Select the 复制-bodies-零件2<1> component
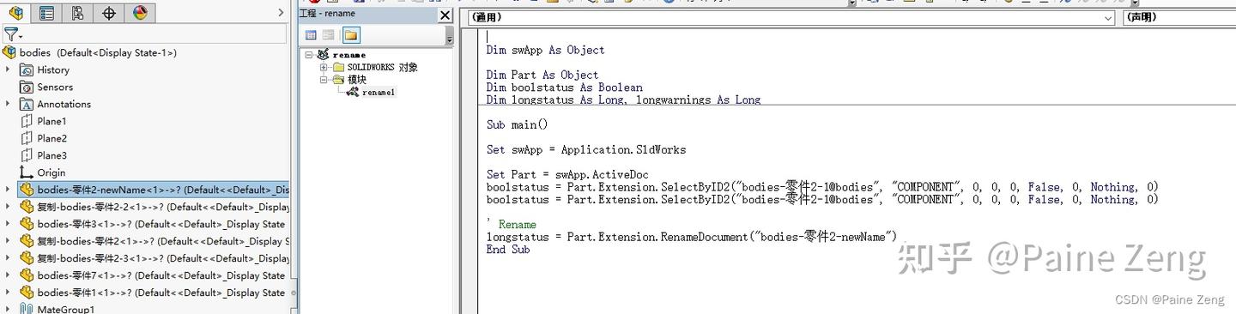 tap(154, 241)
